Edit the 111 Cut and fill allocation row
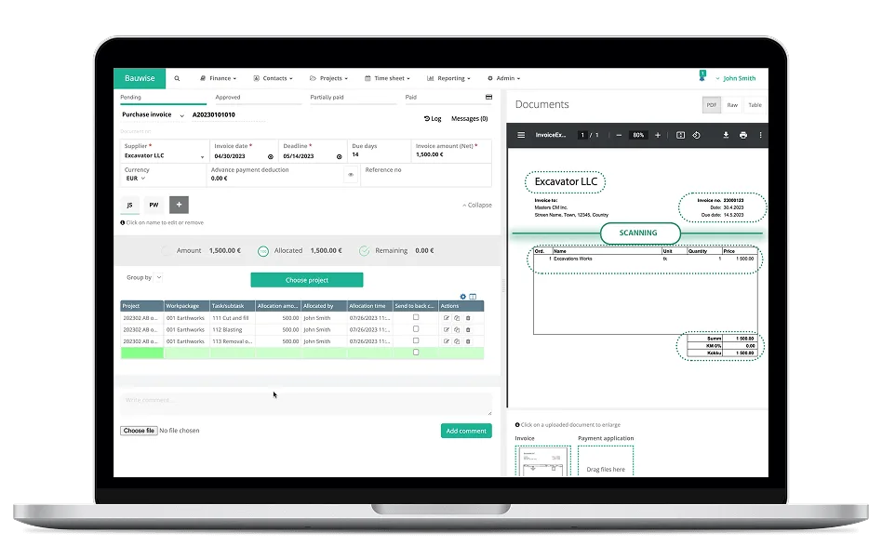The image size is (882, 546). tap(448, 317)
